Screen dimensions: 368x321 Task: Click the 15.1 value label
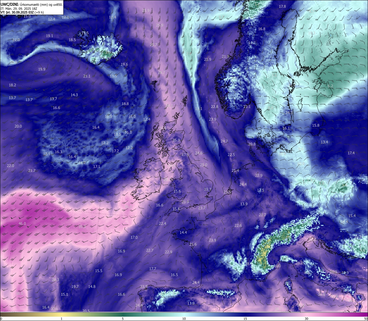point(64,295)
